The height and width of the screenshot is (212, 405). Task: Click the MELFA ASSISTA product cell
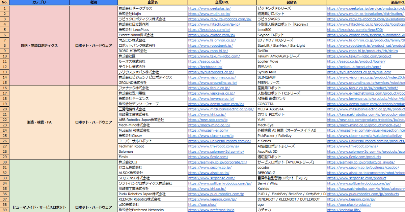pyautogui.click(x=291, y=109)
